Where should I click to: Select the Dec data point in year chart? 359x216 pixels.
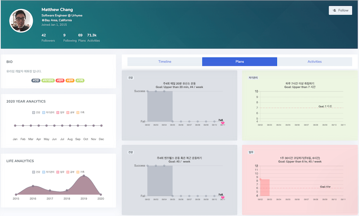point(101,126)
